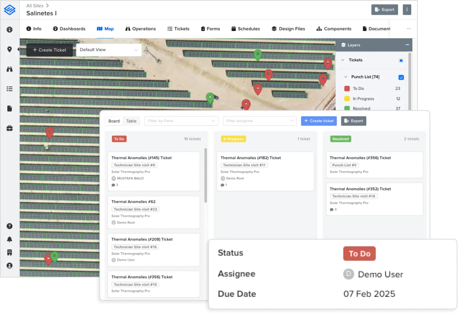The height and width of the screenshot is (314, 459).
Task: Open the Dashboards tab
Action: pos(69,29)
